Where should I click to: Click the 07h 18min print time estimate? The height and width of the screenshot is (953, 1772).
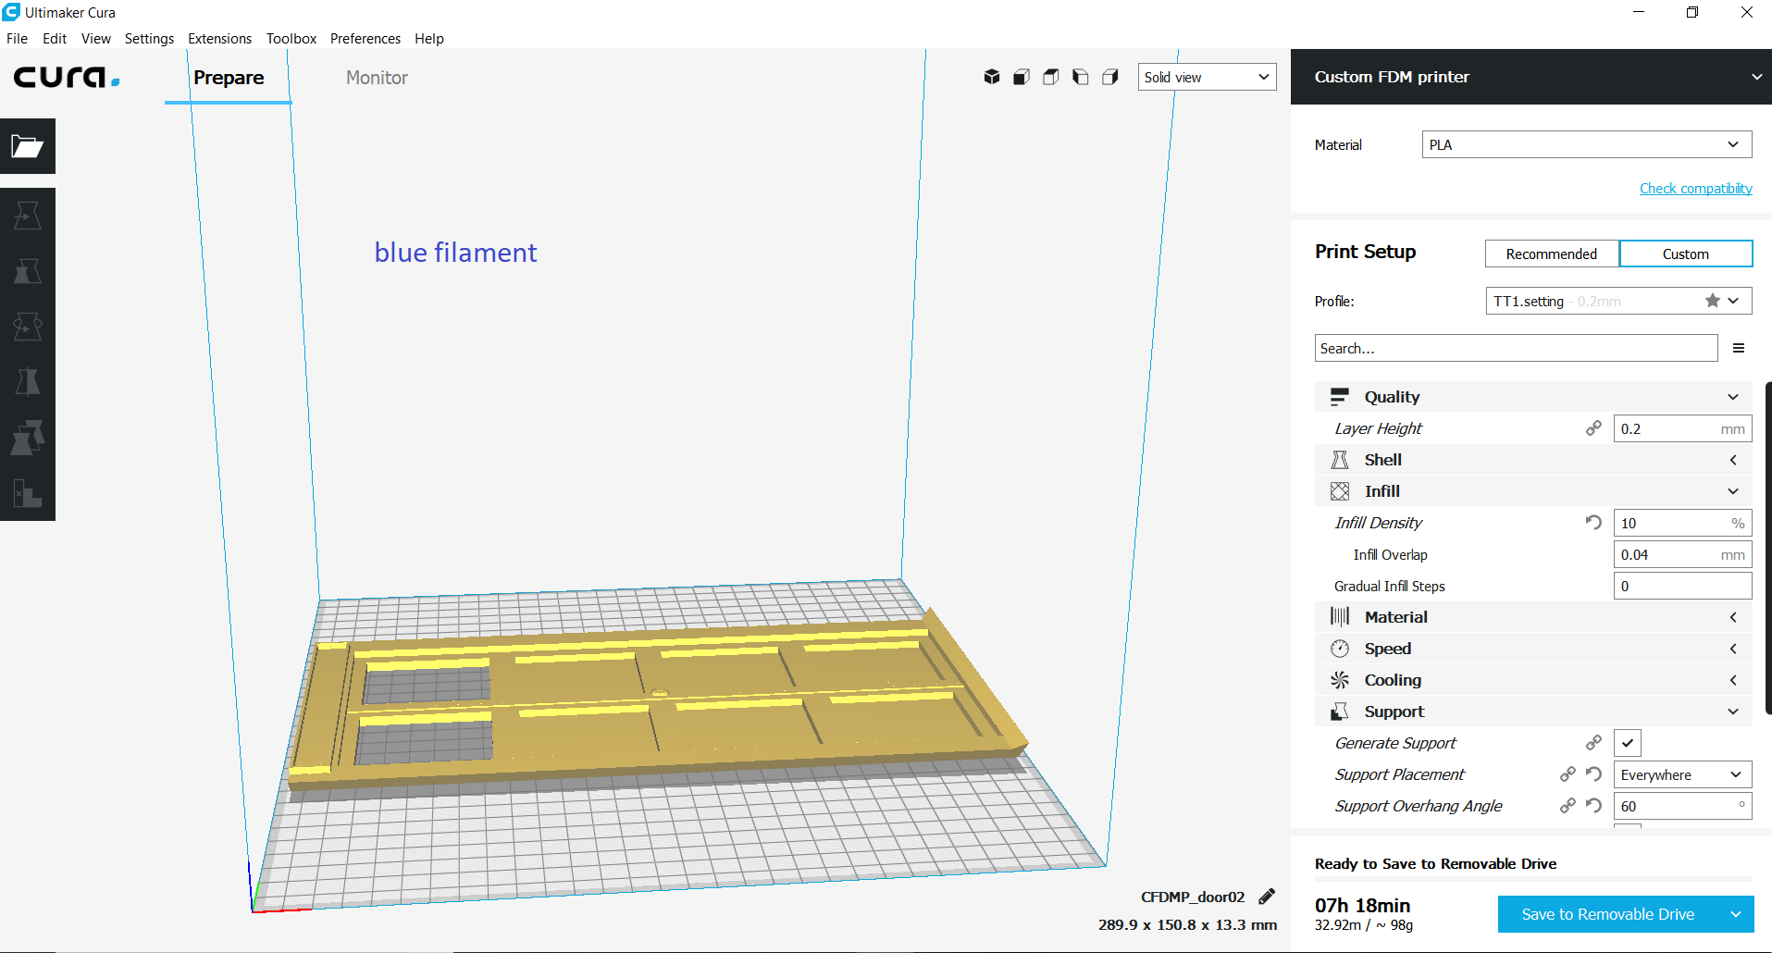[x=1362, y=905]
